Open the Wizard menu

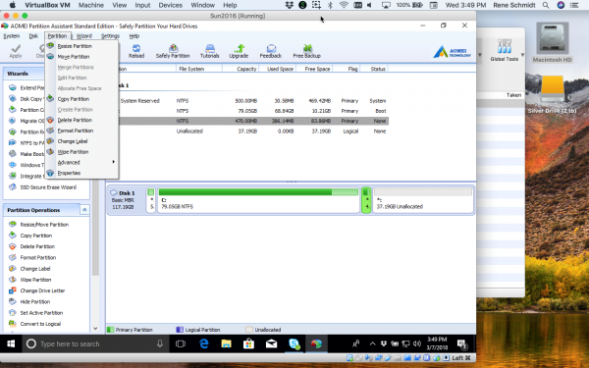[x=84, y=36]
